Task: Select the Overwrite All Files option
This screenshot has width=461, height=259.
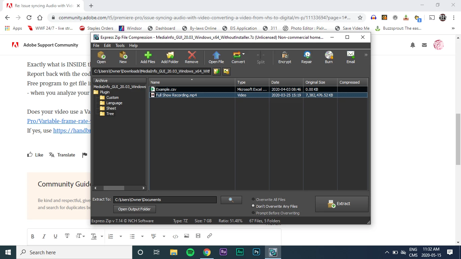Action: tap(269, 200)
